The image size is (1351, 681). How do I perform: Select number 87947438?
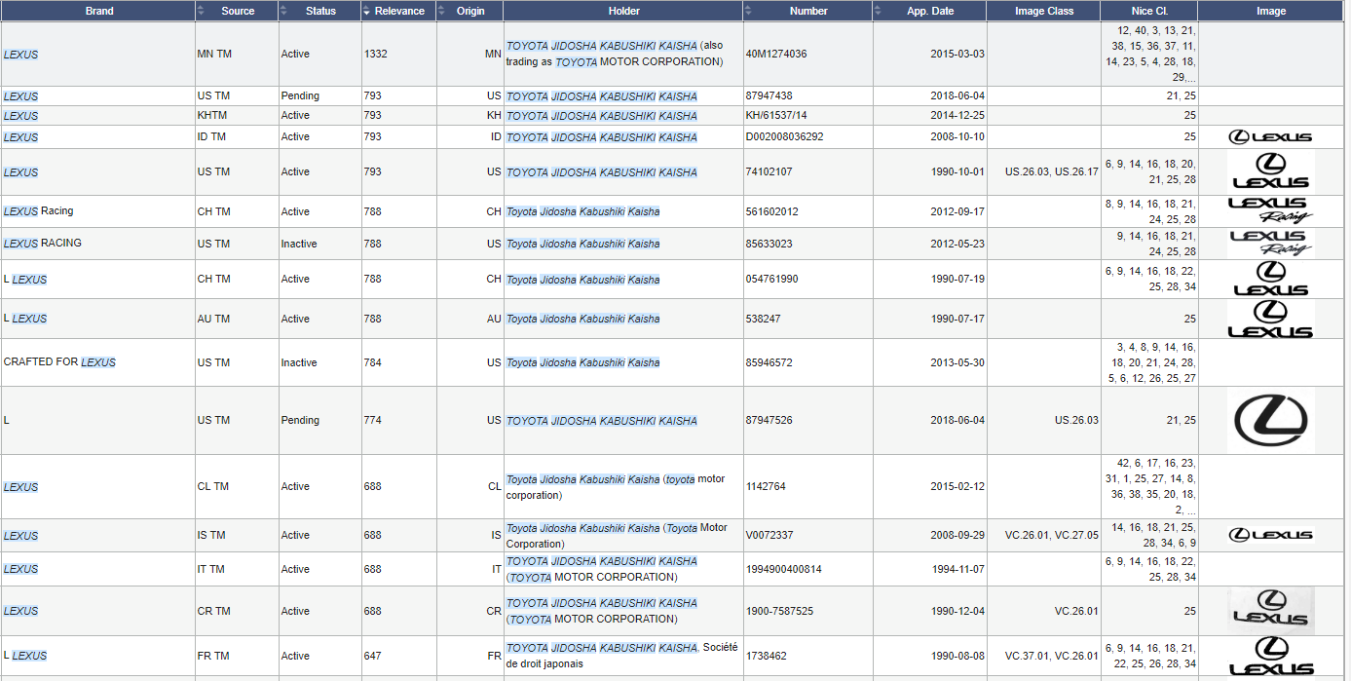[x=769, y=95]
